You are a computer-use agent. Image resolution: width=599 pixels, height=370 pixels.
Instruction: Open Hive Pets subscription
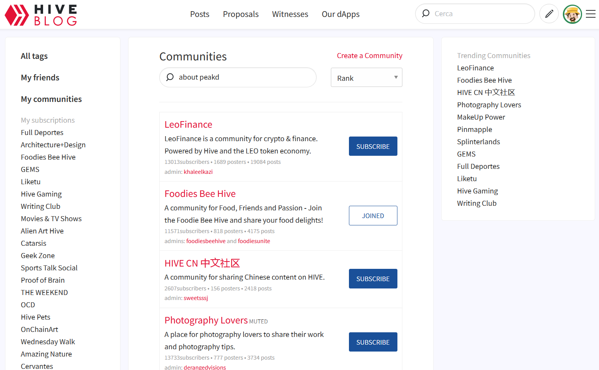(35, 317)
